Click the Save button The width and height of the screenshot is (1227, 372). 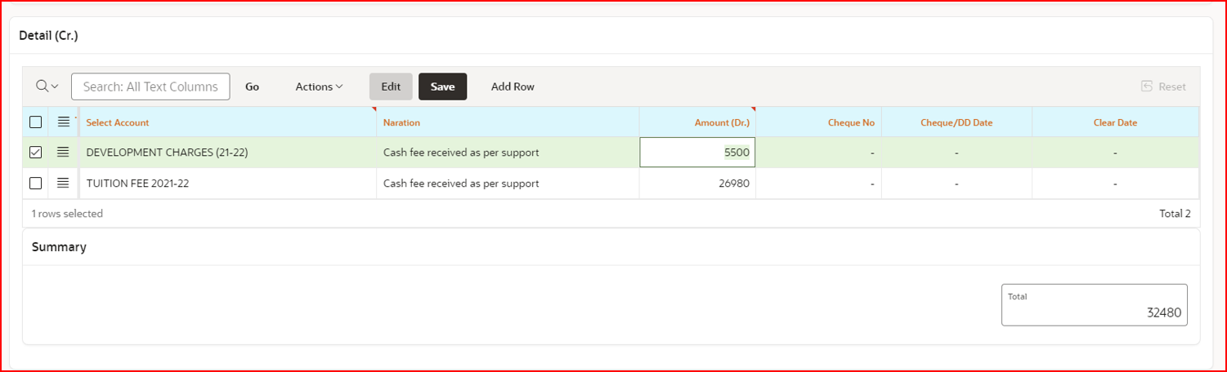pyautogui.click(x=442, y=86)
